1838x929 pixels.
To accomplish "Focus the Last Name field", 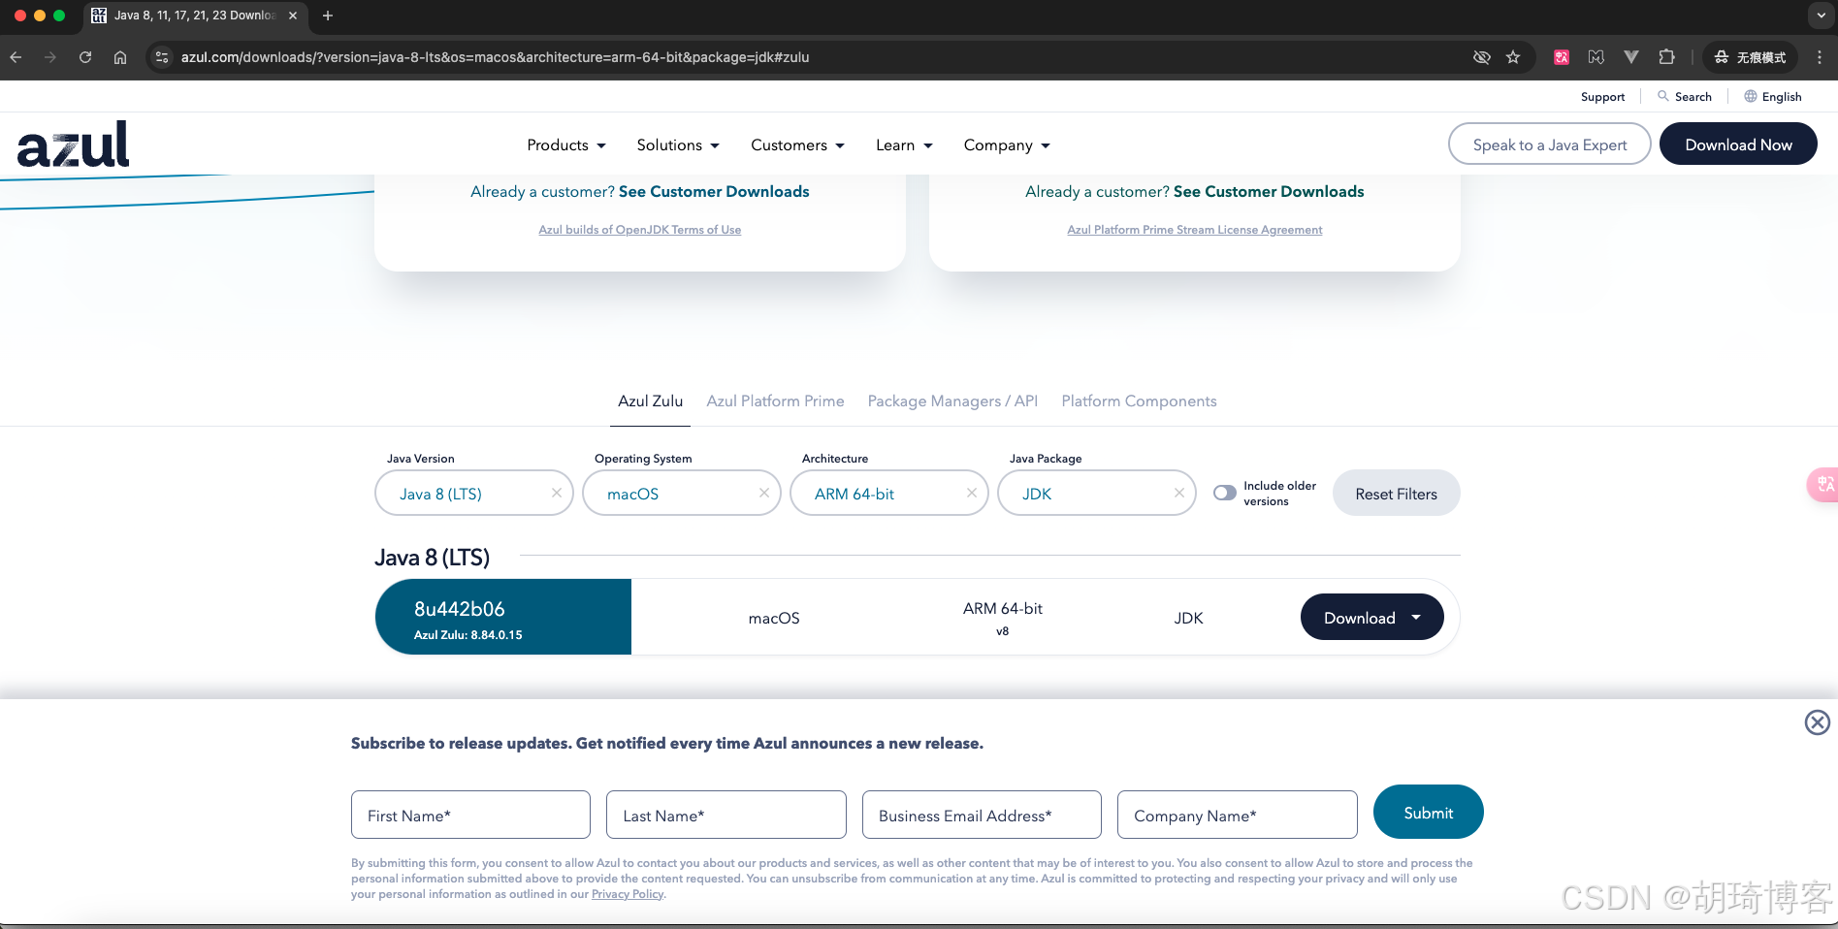I will [x=726, y=815].
